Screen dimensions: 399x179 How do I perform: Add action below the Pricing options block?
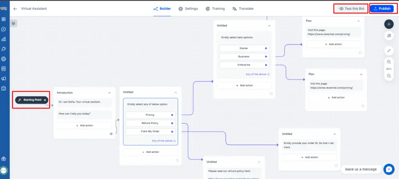click(150, 152)
